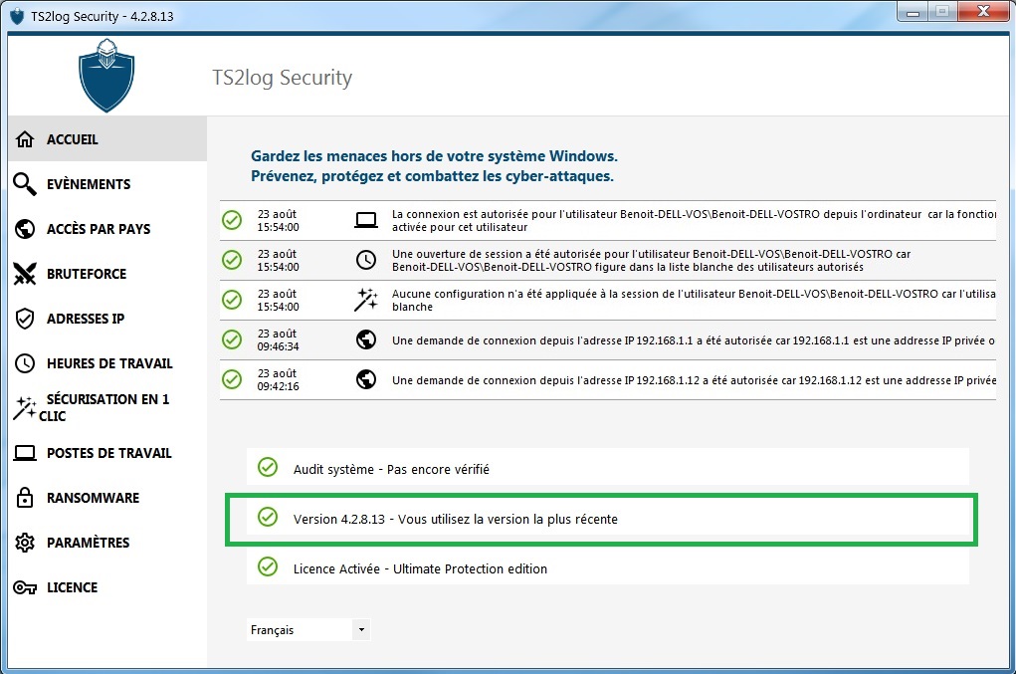
Task: Open the Evènements section
Action: point(107,184)
